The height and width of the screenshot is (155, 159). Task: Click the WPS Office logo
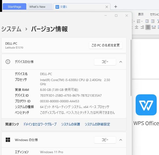[x=146, y=105]
